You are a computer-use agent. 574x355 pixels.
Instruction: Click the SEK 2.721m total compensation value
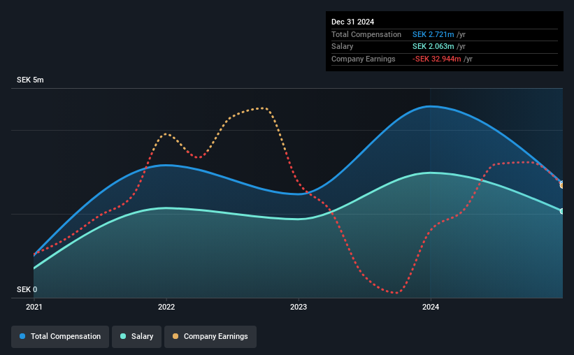tap(433, 34)
